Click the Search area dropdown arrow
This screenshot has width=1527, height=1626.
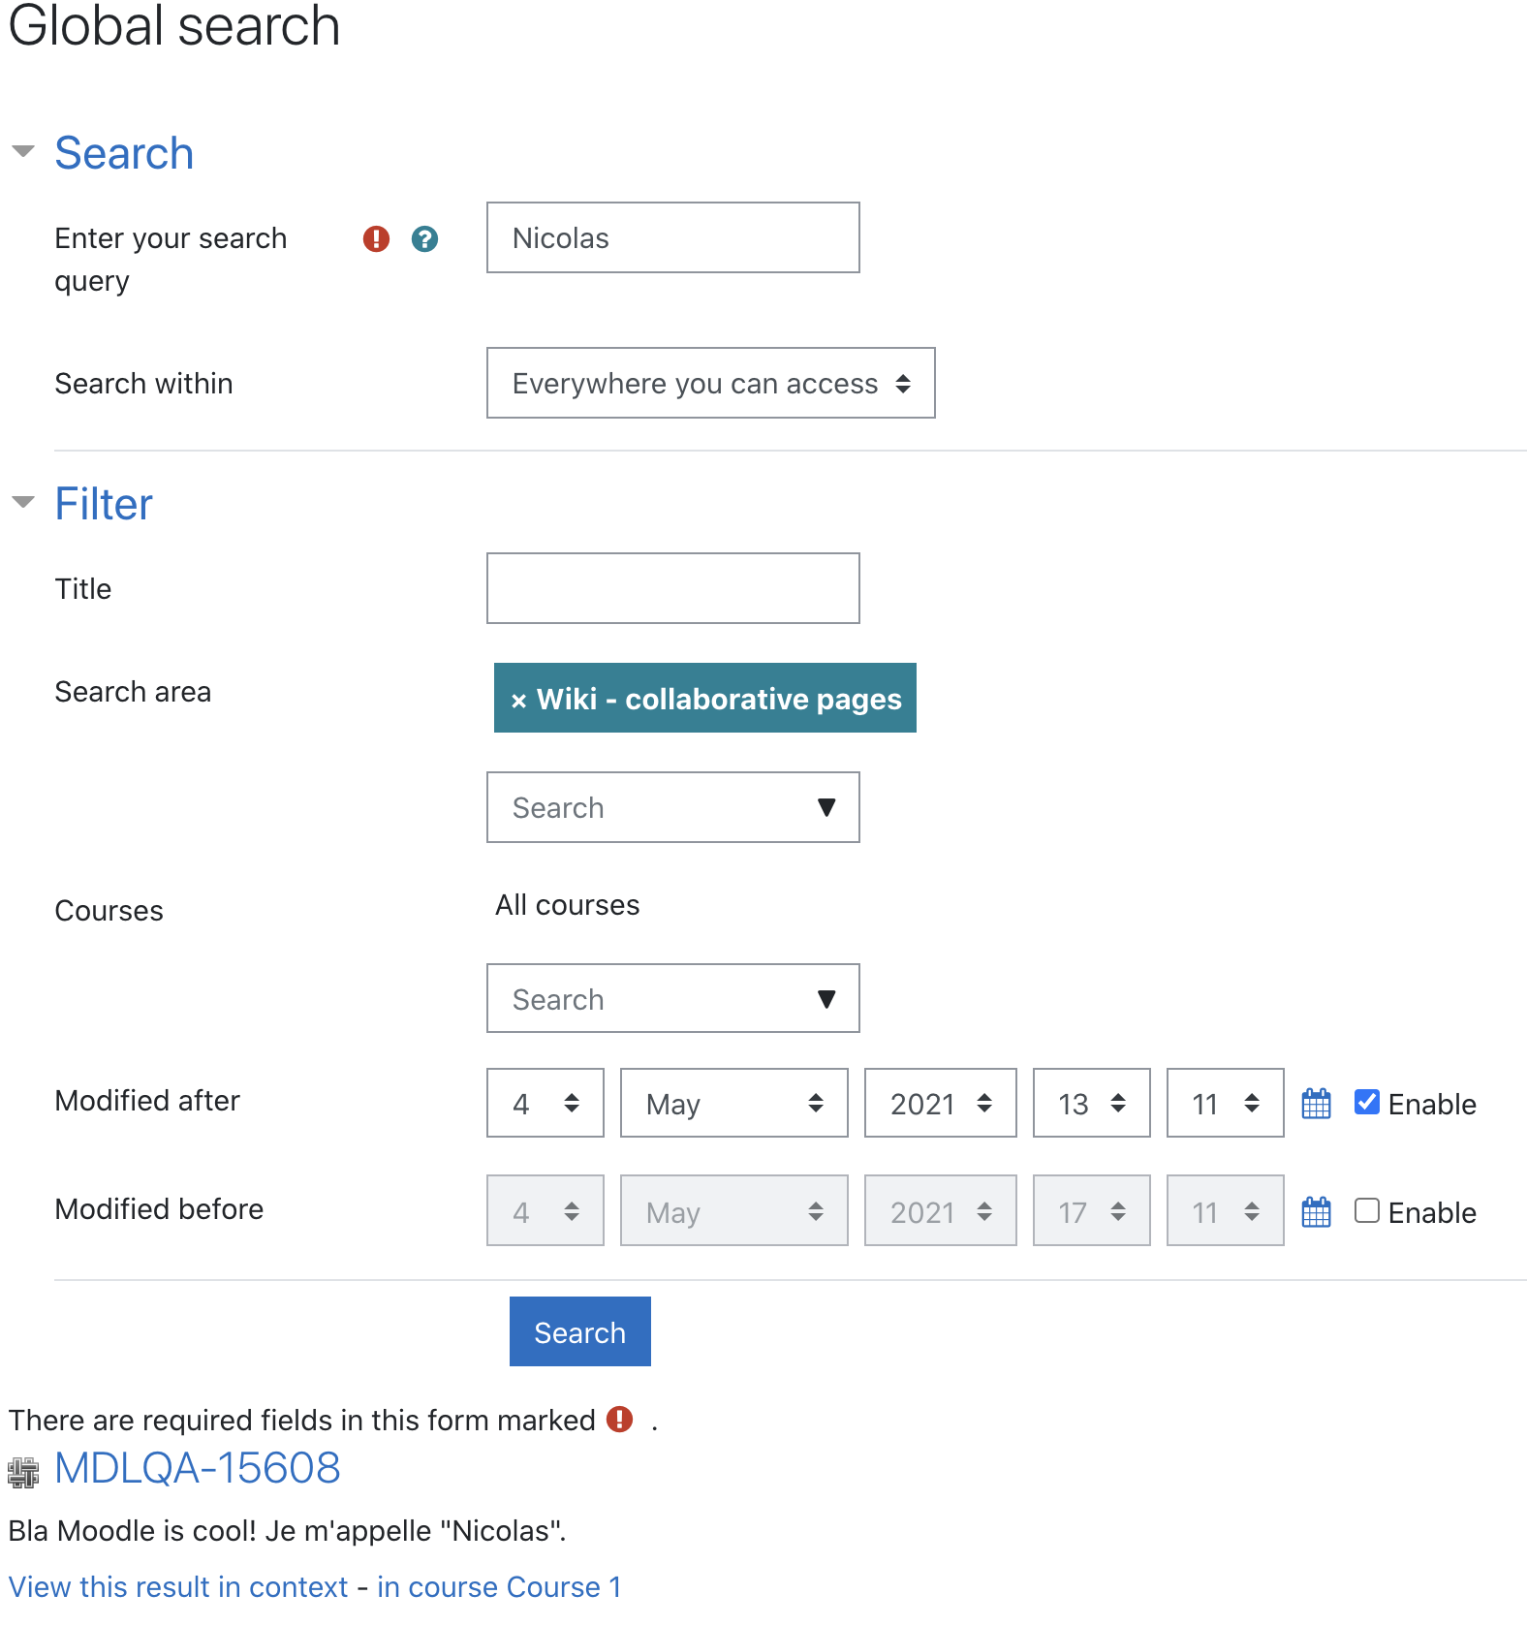click(826, 807)
